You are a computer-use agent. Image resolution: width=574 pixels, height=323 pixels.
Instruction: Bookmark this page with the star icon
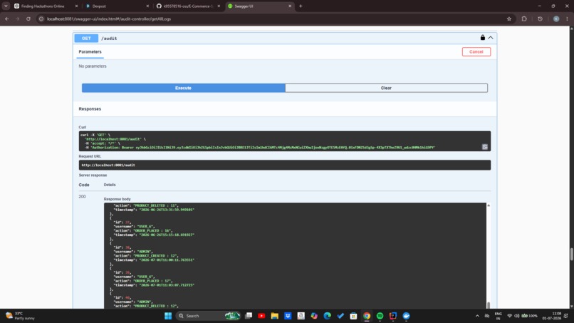click(509, 19)
